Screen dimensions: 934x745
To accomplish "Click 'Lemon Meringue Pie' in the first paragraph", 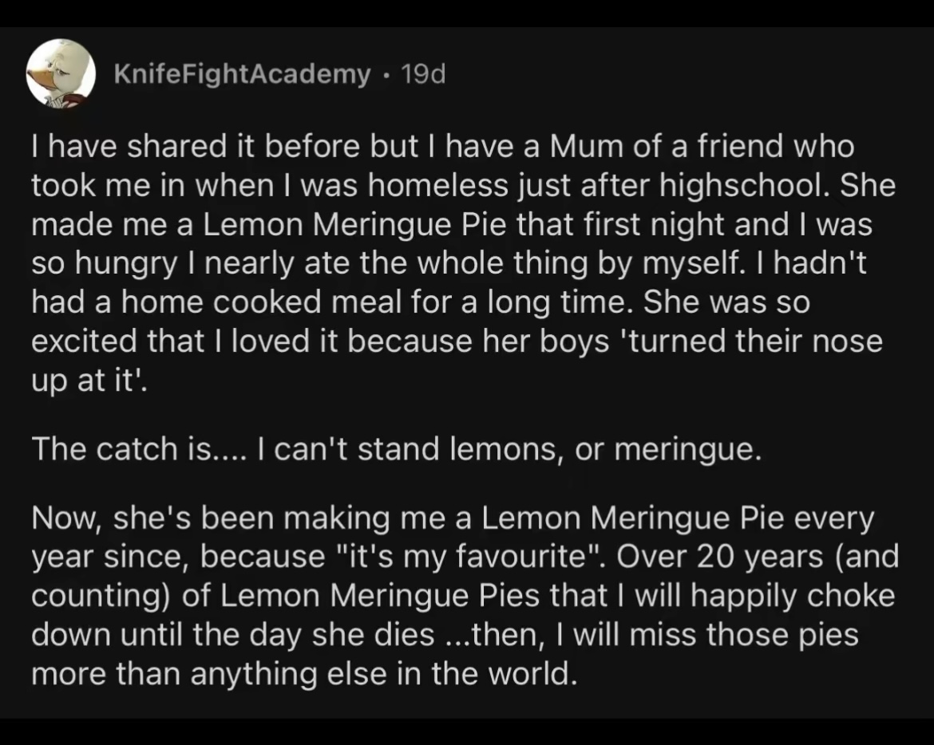I will pyautogui.click(x=355, y=226).
